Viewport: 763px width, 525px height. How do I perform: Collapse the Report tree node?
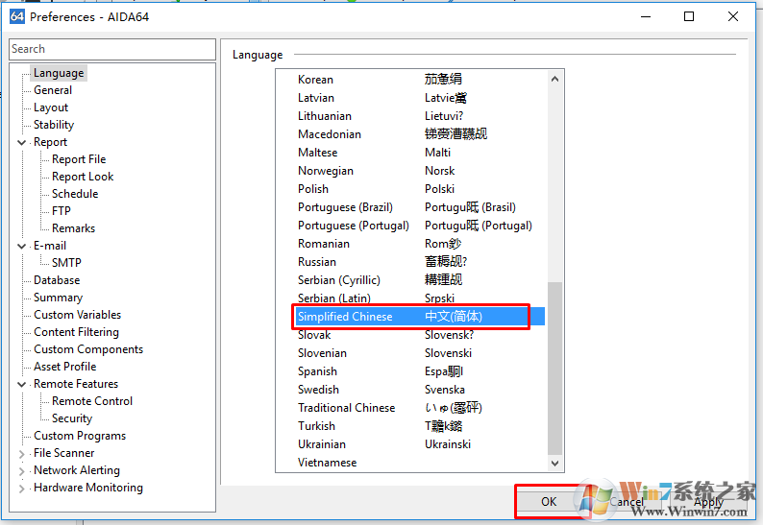pos(21,142)
